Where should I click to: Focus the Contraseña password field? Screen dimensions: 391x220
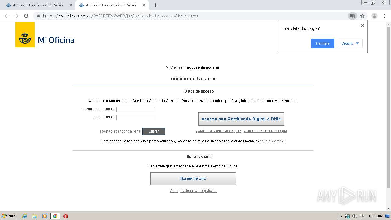point(135,118)
